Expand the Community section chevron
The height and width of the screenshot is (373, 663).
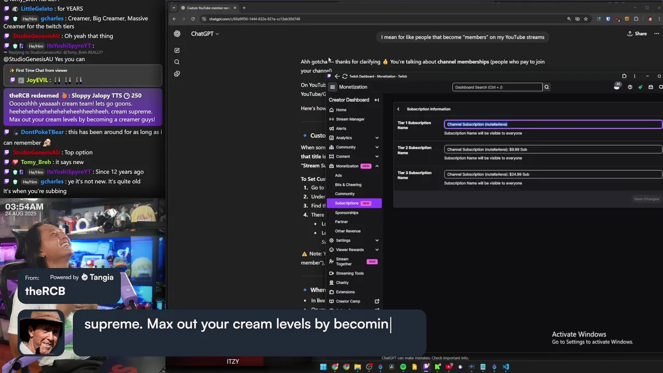377,147
